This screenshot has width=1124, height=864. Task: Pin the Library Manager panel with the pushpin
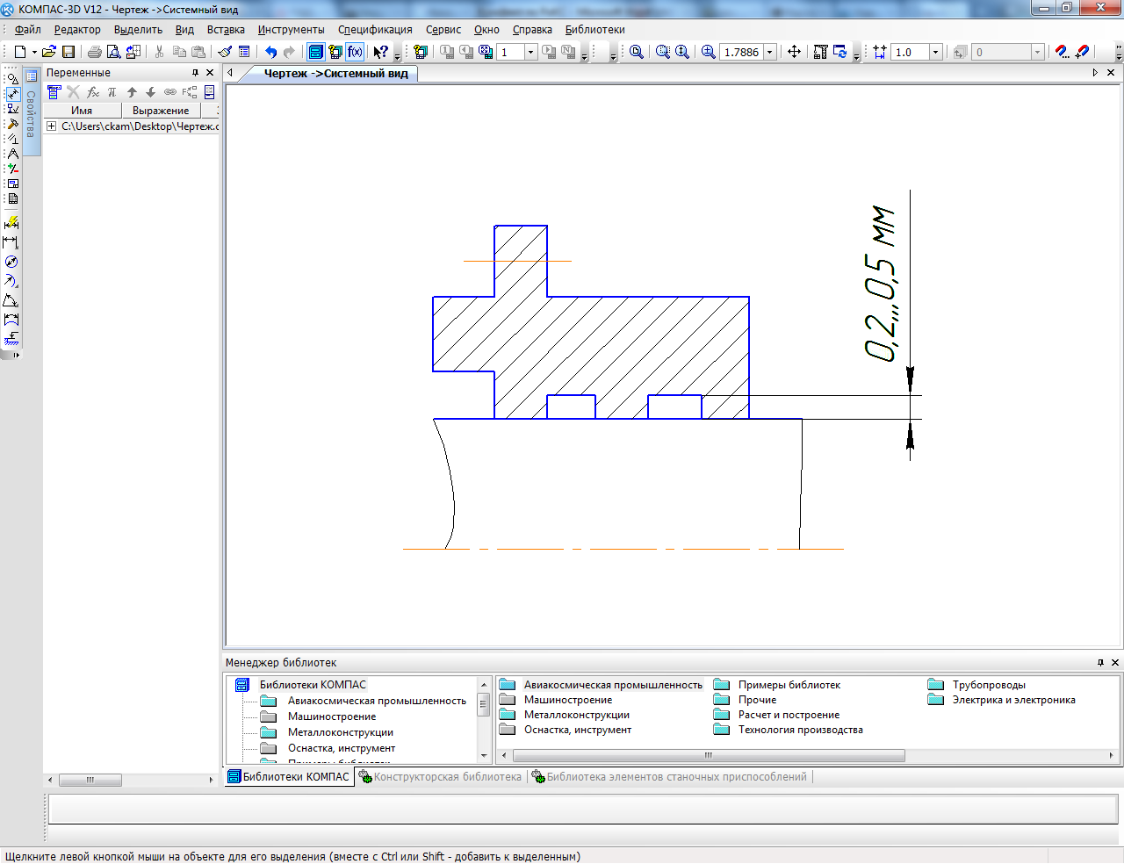[x=1100, y=663]
